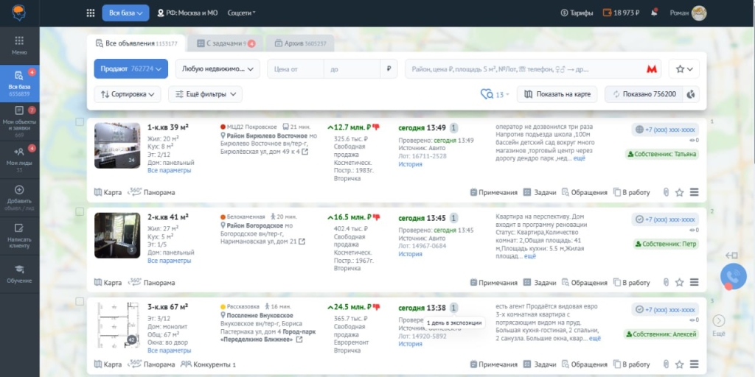Click the Цена от input field
Viewport: 755px width, 377px height.
click(296, 68)
